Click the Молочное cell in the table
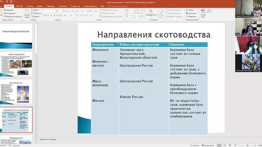This screenshot has width=262, height=147. [x=100, y=50]
